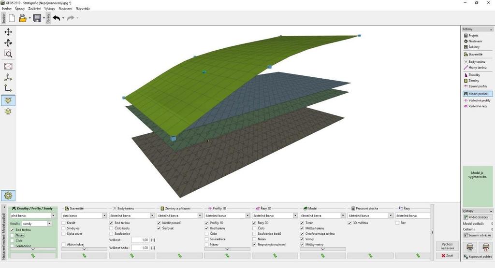Open color dropdown under Zkoušky / Profily / Sondy
The height and width of the screenshot is (268, 495).
click(x=33, y=216)
